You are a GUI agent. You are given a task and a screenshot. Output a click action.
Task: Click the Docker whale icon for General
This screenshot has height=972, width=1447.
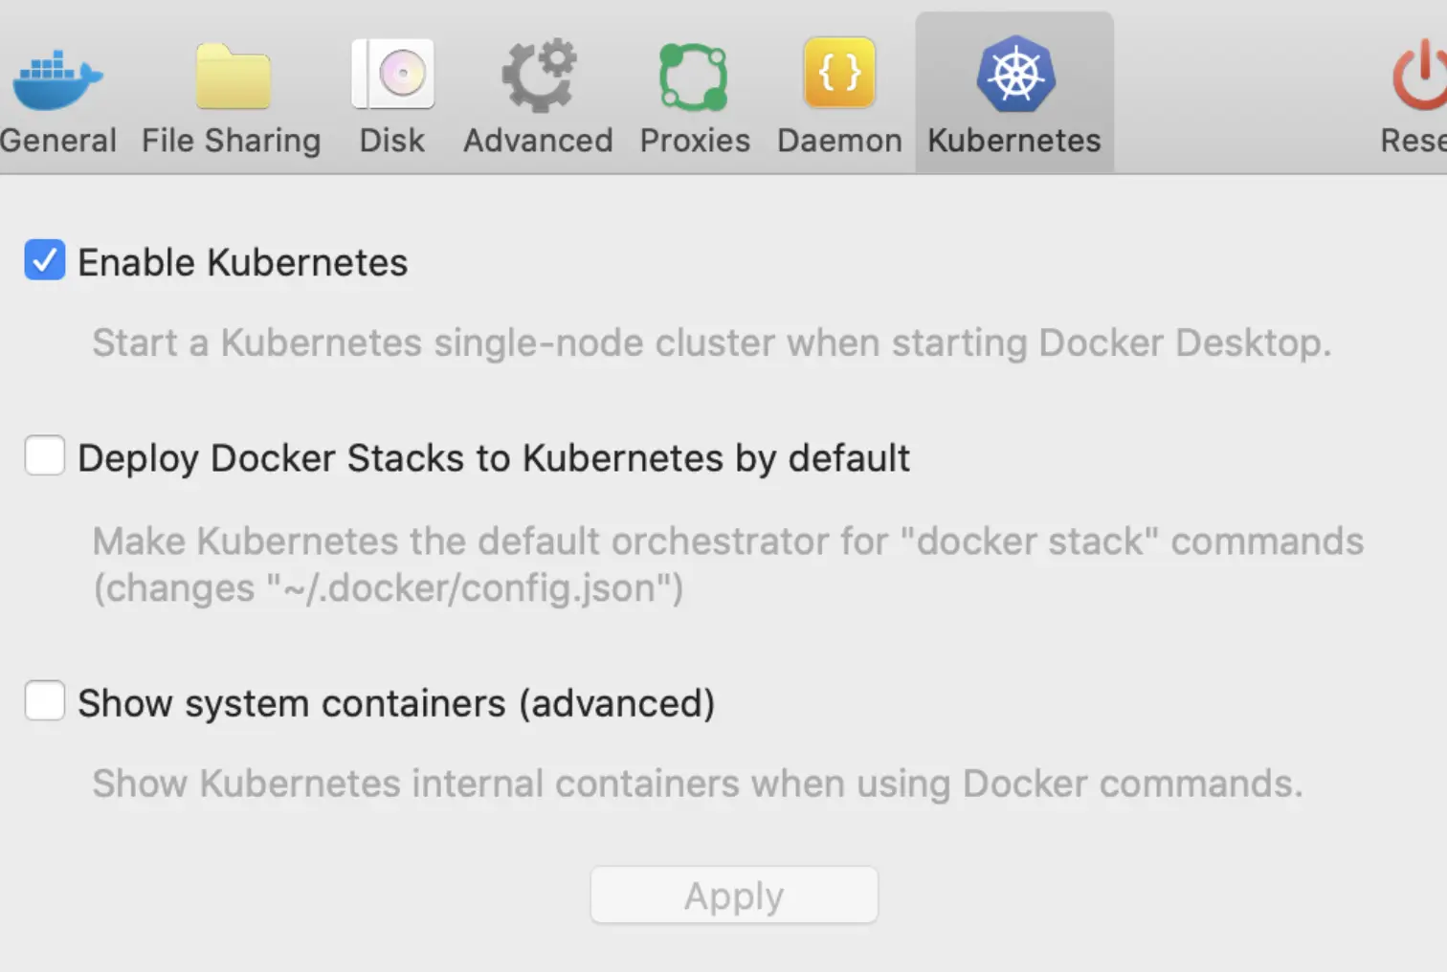(x=57, y=77)
